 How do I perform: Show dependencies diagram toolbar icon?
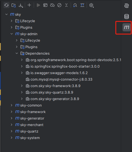pyautogui.click(x=82, y=5)
